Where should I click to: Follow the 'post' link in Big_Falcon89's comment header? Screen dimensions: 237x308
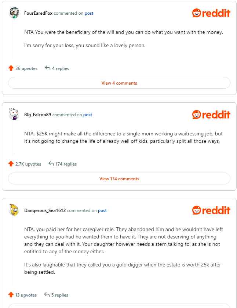(87, 115)
